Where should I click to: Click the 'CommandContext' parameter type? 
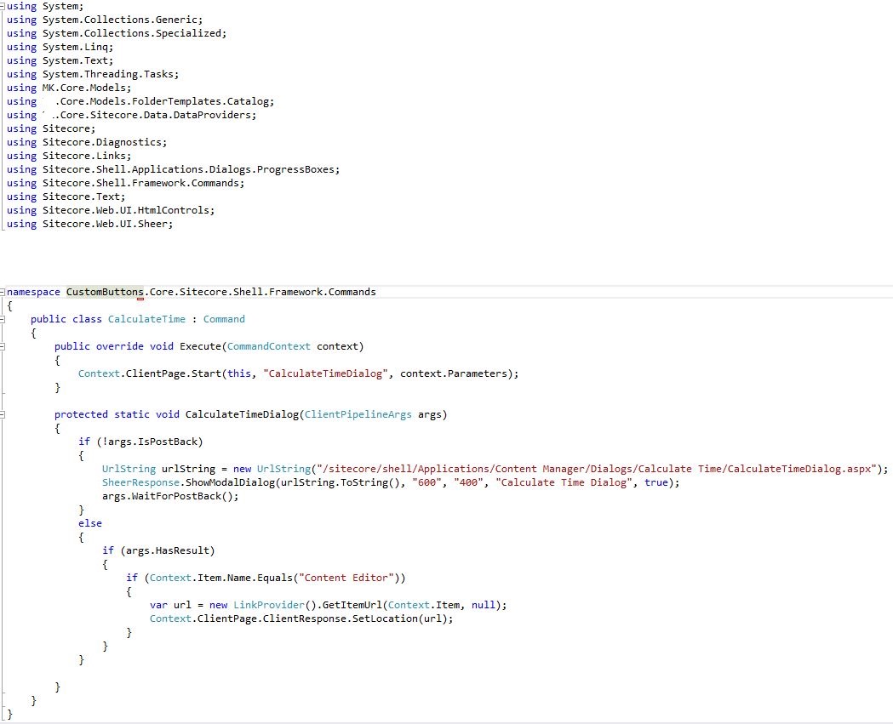[269, 346]
